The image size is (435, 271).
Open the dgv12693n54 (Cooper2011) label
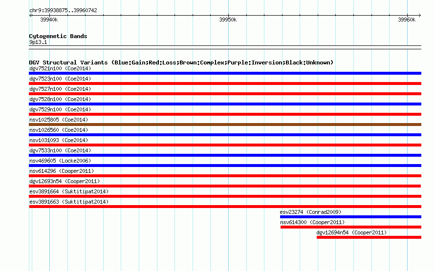[65, 181]
